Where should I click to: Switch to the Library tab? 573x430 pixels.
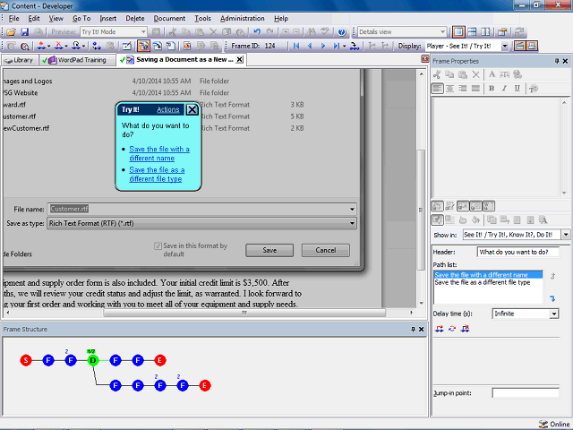[x=20, y=60]
